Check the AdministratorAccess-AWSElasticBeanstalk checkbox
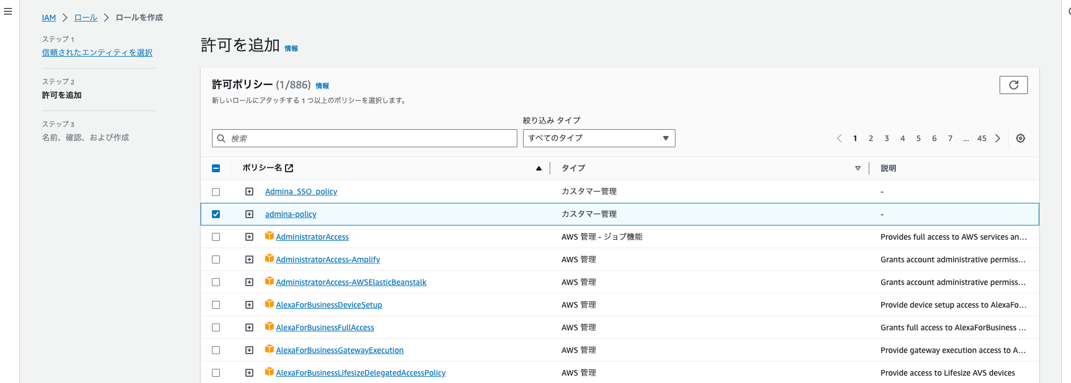 (x=216, y=282)
